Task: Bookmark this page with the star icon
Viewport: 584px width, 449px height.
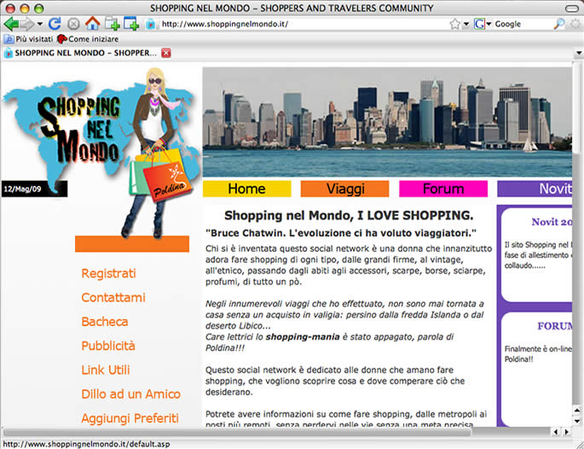Action: 455,24
